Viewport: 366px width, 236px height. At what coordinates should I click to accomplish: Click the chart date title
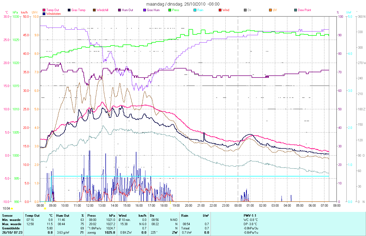183,4
